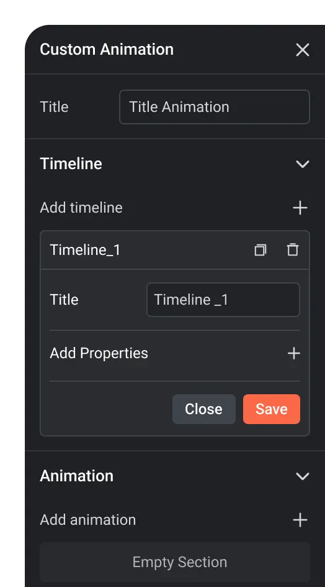Delete Timeline_1 using the trash icon
325x587 pixels.
click(293, 250)
